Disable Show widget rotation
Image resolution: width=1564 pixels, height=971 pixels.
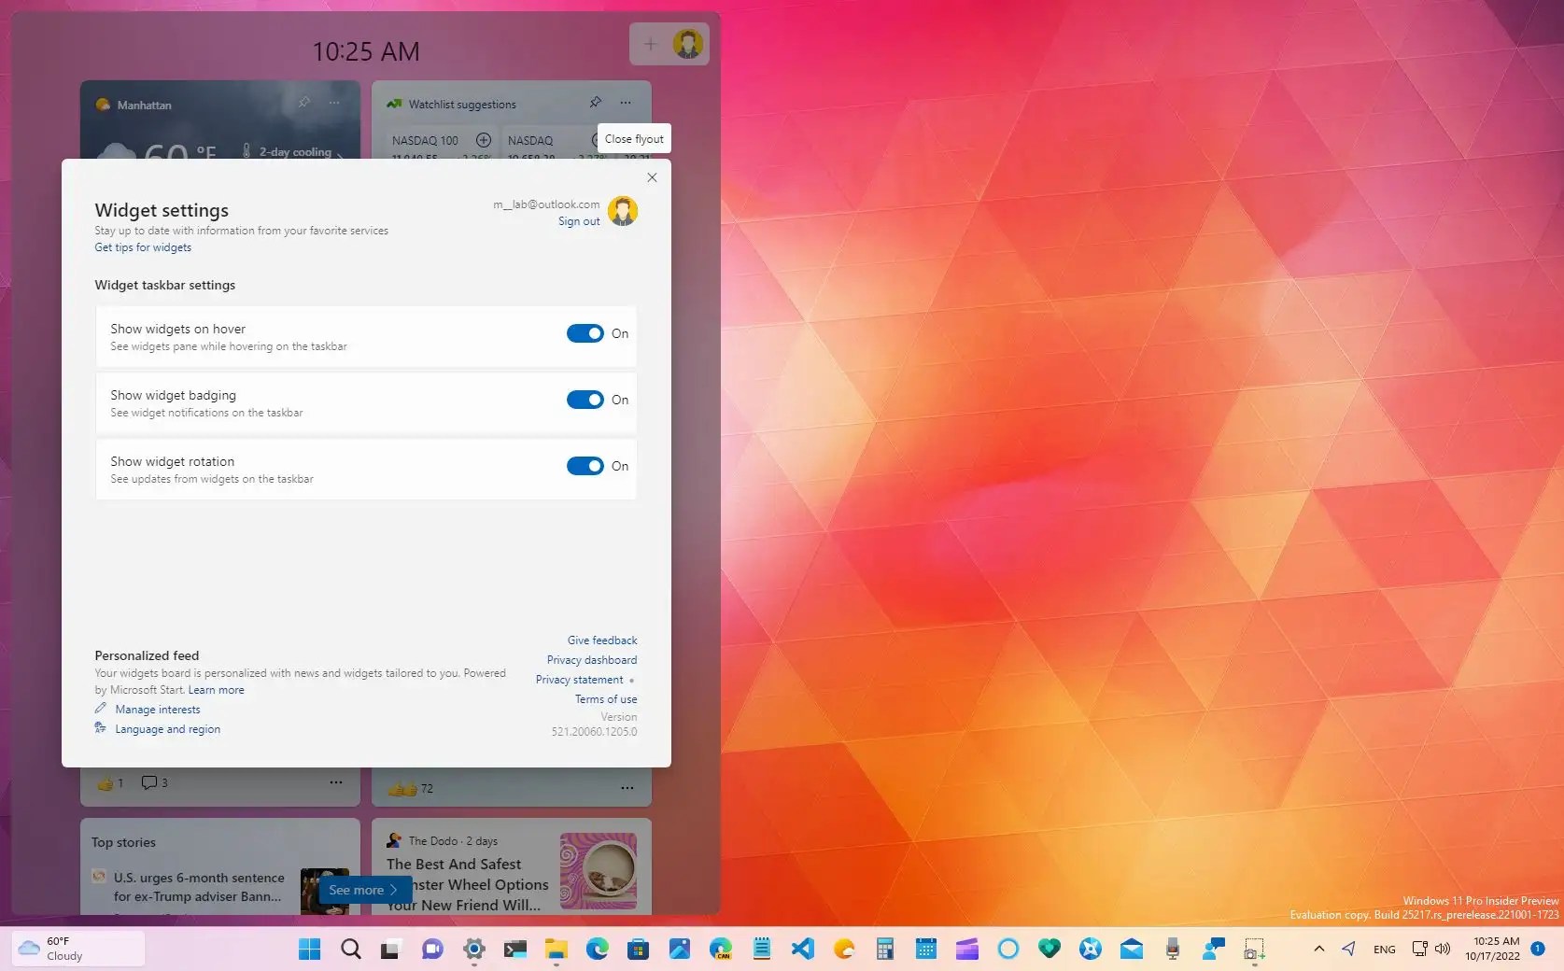(x=585, y=466)
